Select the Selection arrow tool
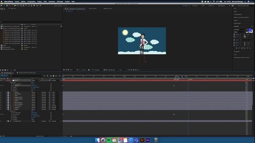 pos(4,6)
